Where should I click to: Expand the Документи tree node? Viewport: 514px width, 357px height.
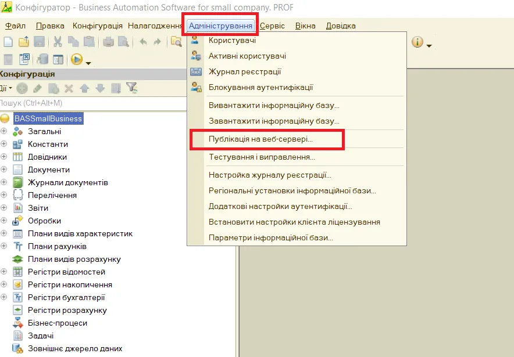(4, 170)
